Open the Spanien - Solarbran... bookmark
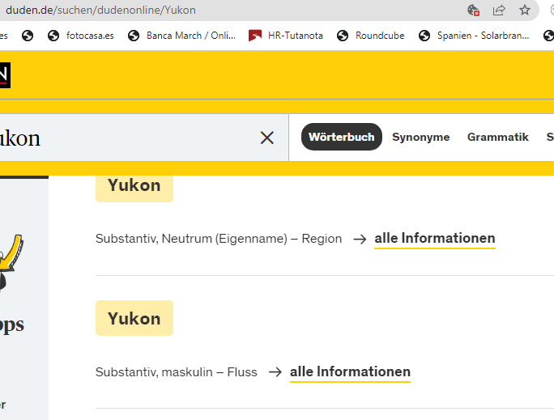554x420 pixels. (x=474, y=36)
